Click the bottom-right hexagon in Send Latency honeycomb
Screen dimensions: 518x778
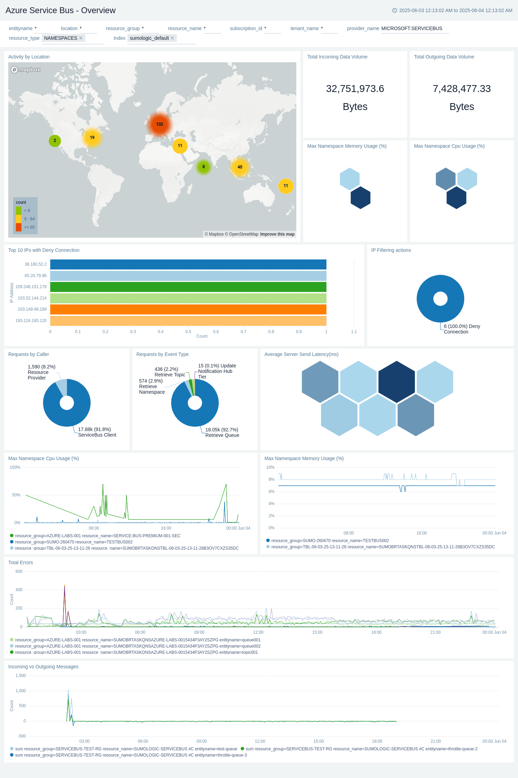click(416, 415)
